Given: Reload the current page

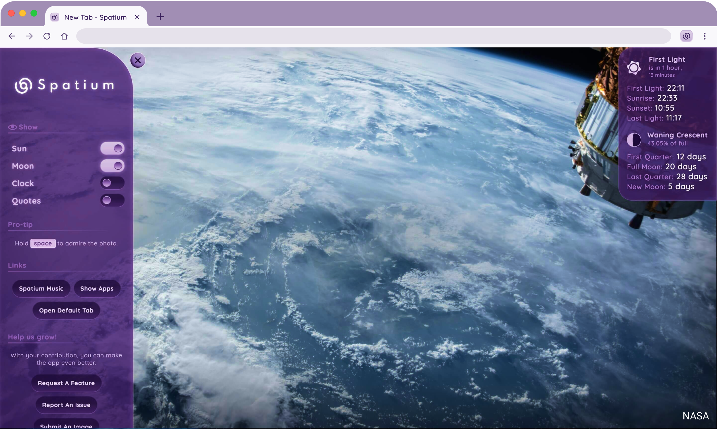Looking at the screenshot, I should click(47, 36).
